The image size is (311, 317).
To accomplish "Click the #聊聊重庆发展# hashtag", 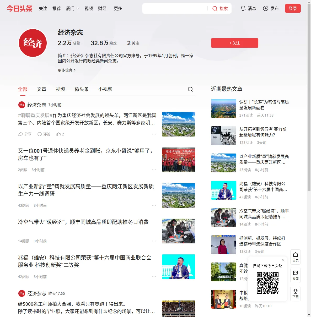I will click(x=35, y=115).
